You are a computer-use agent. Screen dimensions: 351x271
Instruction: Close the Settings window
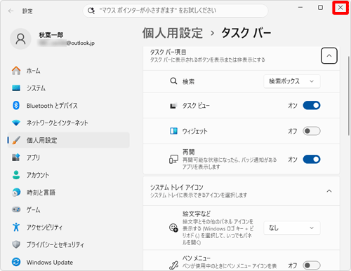(x=340, y=8)
